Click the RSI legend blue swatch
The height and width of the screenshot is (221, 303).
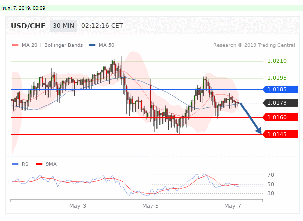[x=15, y=164]
